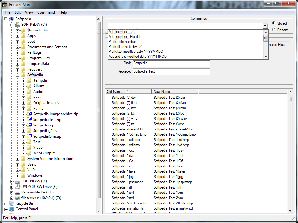Screen dimensions: 298x223
Task: Select Softpedia (2).flac in Old Name list
Action: [124, 103]
